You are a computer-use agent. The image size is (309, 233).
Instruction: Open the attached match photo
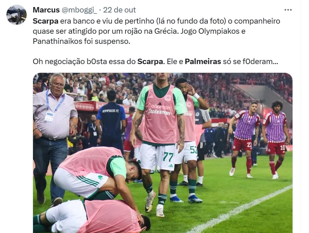click(x=162, y=153)
